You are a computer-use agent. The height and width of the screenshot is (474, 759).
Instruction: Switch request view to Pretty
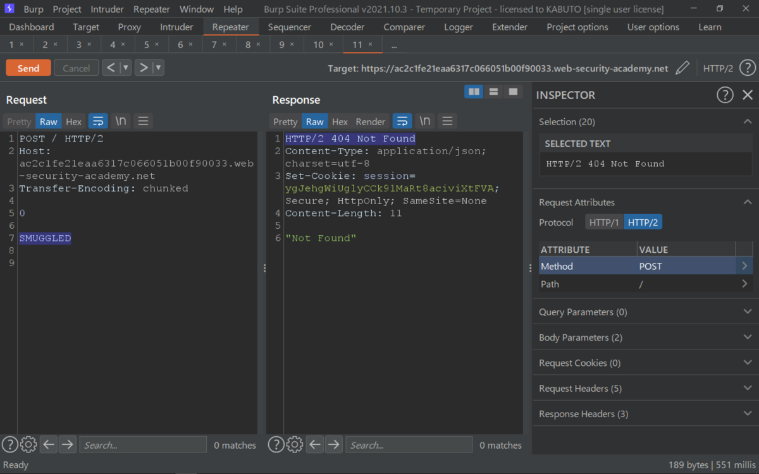click(19, 121)
